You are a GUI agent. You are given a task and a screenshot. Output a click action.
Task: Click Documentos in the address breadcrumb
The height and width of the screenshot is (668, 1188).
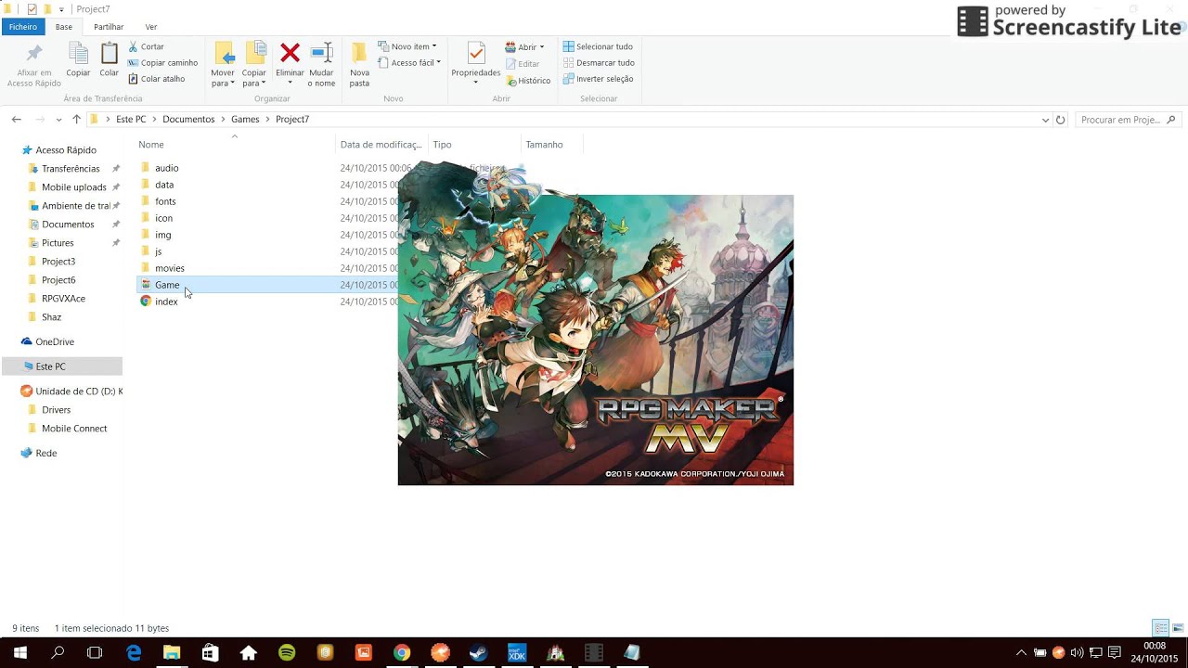(x=188, y=120)
